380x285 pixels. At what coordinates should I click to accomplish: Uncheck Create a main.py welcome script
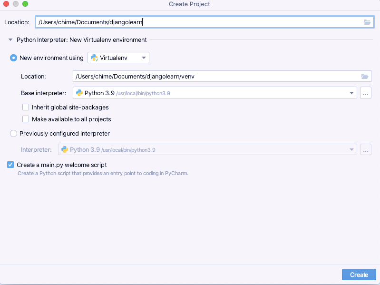(10, 165)
